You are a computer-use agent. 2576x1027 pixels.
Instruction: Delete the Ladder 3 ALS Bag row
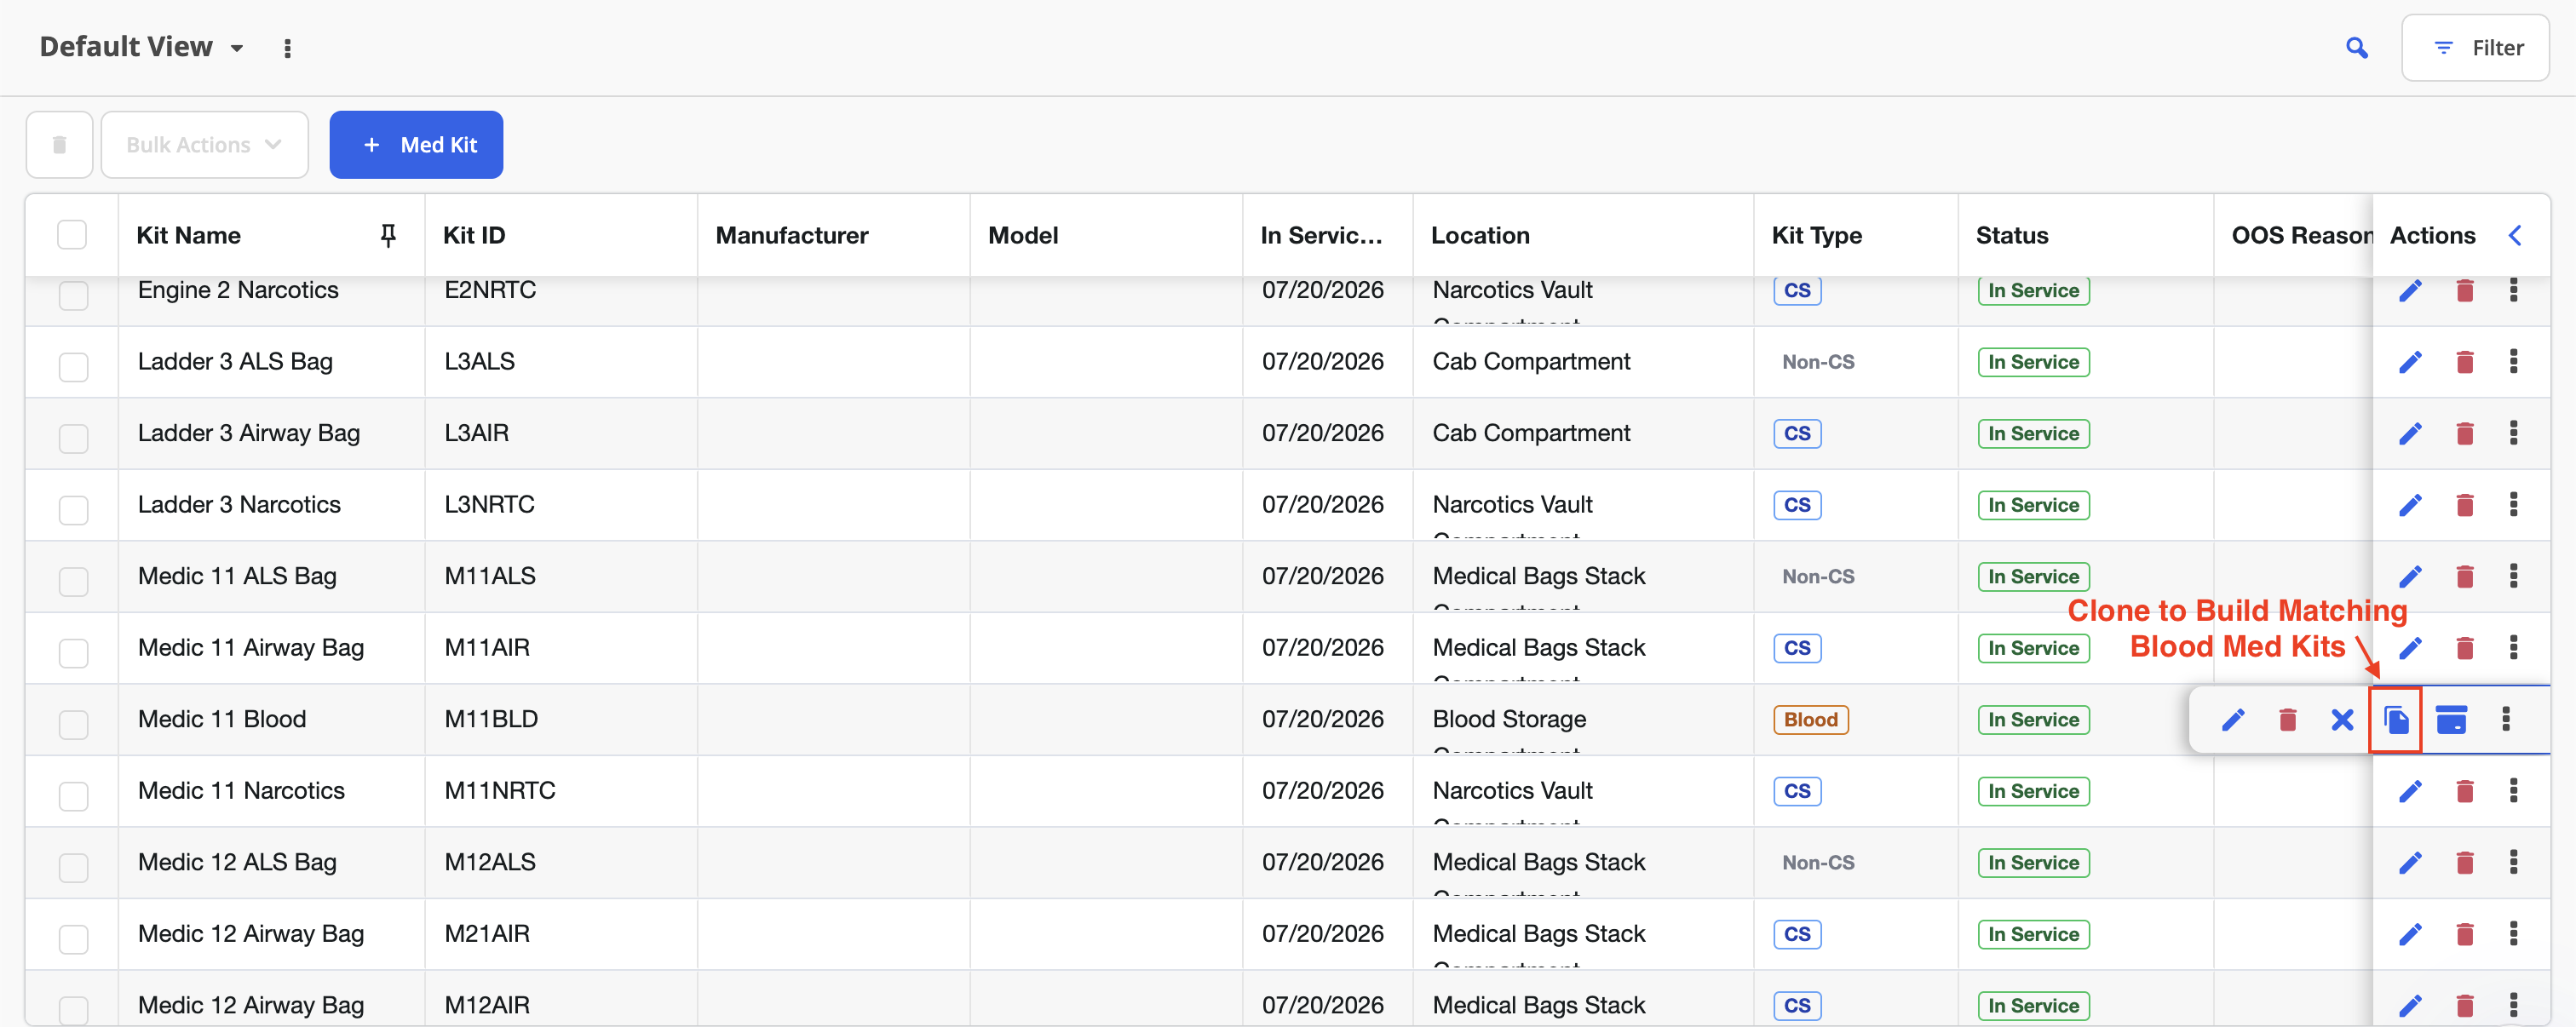(2464, 362)
